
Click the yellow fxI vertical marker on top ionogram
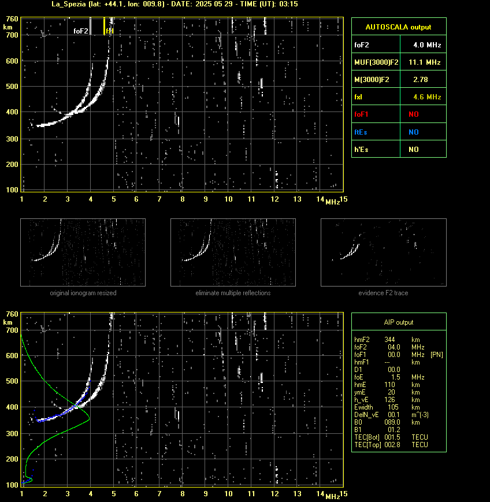click(105, 26)
